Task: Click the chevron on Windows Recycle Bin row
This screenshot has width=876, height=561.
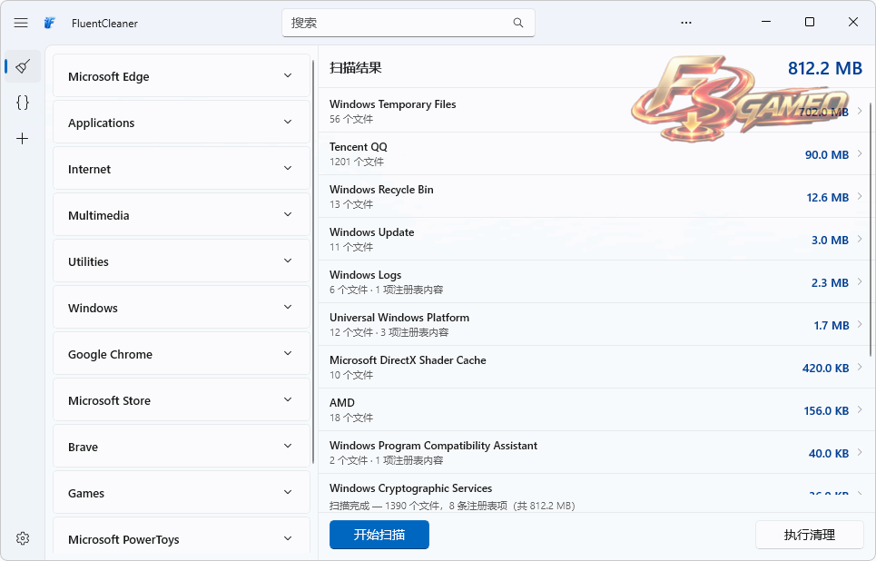Action: [860, 196]
